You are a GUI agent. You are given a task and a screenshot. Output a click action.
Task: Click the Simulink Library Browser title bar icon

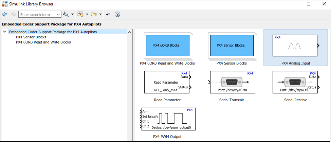(x=5, y=4)
